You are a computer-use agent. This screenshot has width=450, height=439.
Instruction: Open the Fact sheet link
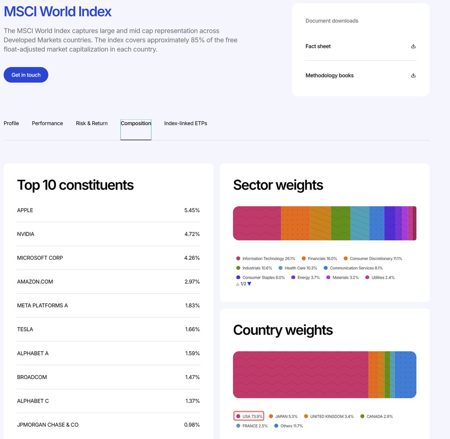click(x=318, y=46)
